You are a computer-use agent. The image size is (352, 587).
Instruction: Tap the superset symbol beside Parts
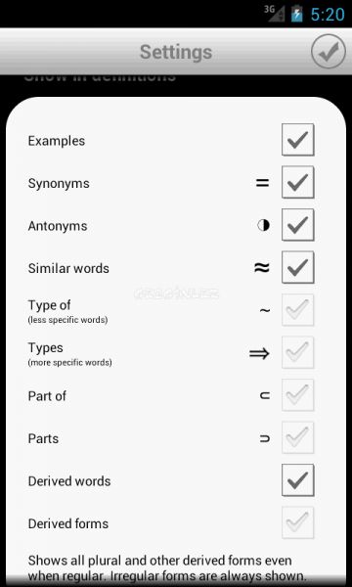(265, 438)
